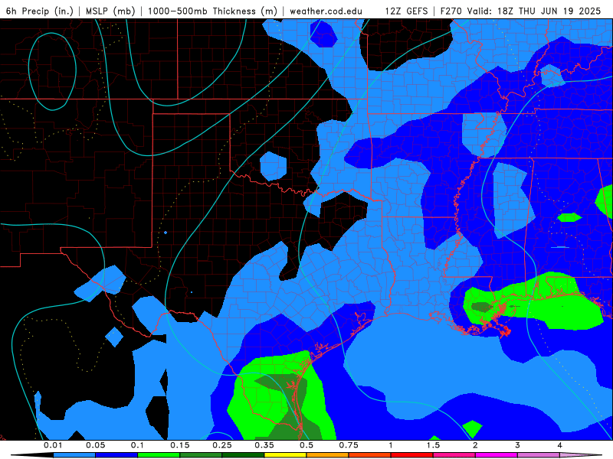Click the 0.35 legend value
Viewport: 613px width, 459px height.
[264, 445]
